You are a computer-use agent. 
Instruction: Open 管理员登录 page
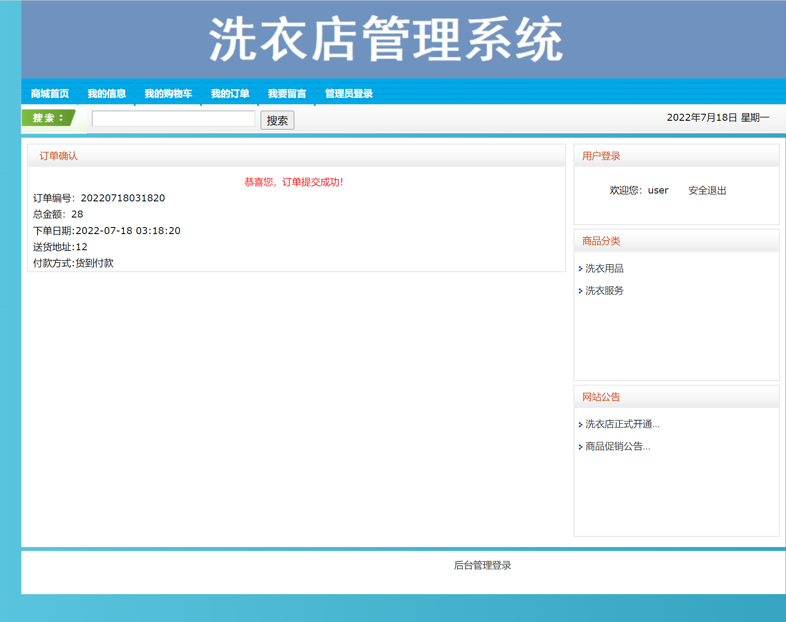click(348, 93)
